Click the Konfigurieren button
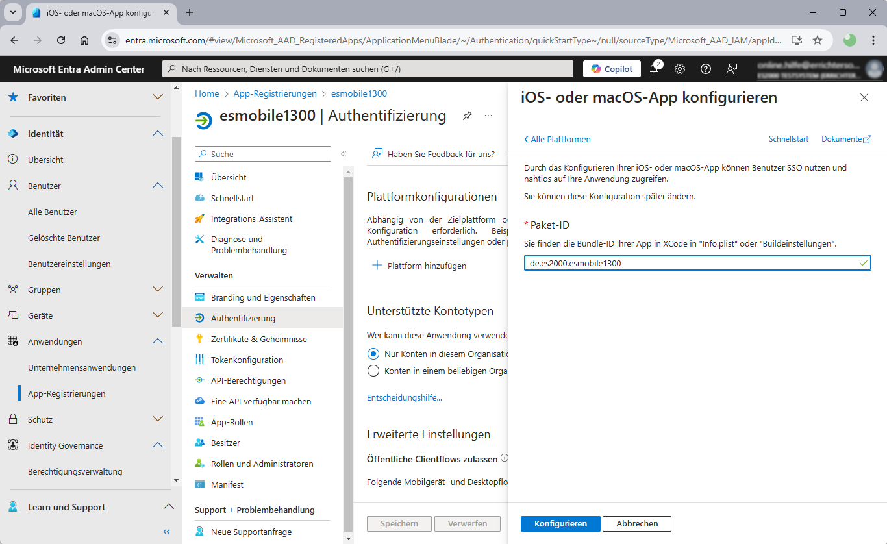 (x=560, y=523)
